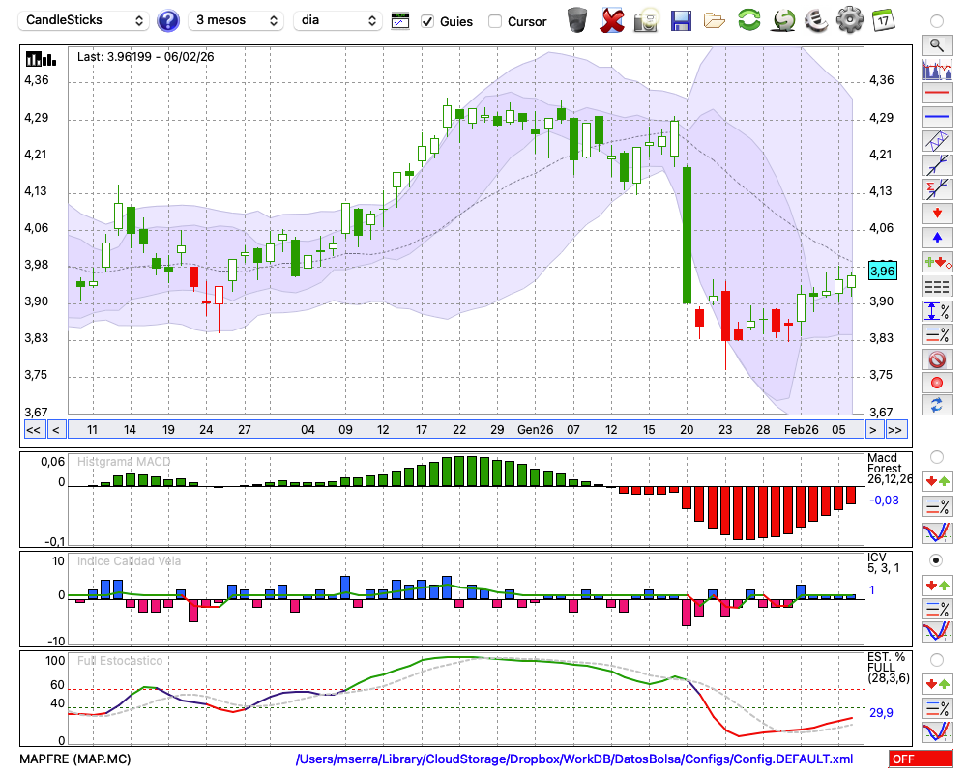Select the red horizontal line tool
The image size is (967, 773).
(937, 93)
